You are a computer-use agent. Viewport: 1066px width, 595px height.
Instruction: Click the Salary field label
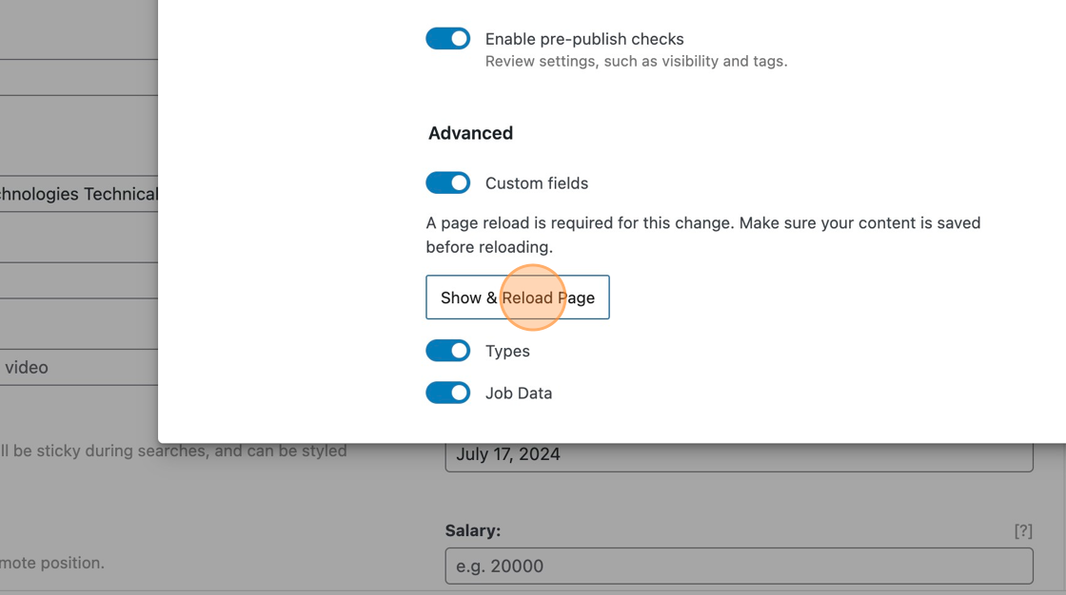[472, 531]
